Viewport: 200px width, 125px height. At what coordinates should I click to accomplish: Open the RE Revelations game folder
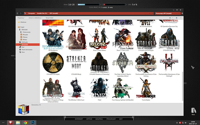(53, 39)
